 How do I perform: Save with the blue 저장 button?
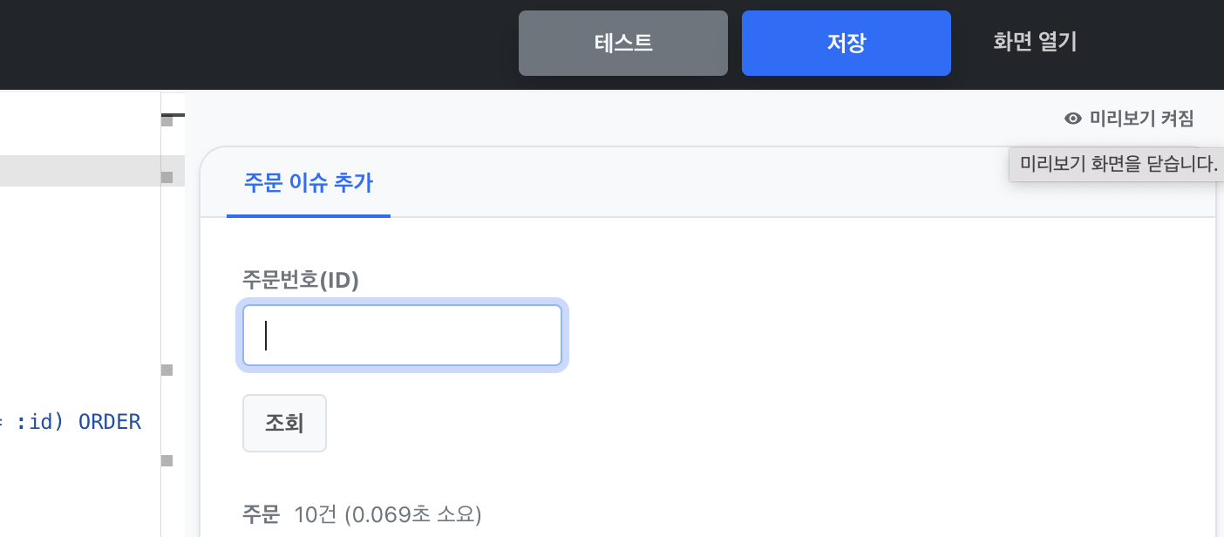tap(847, 43)
